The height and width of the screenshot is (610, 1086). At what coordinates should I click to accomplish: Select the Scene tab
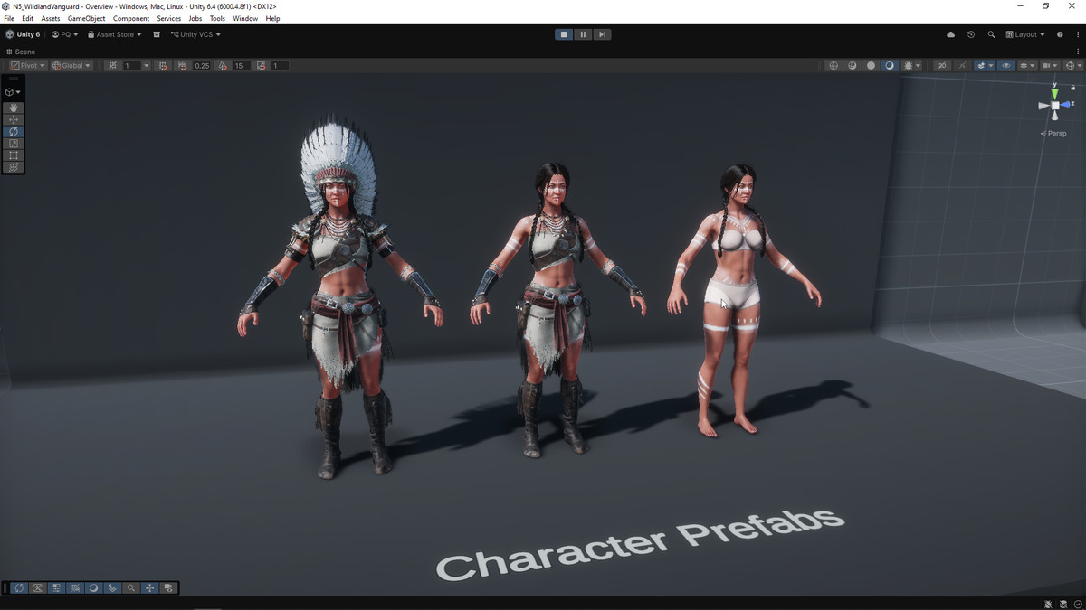click(x=22, y=52)
